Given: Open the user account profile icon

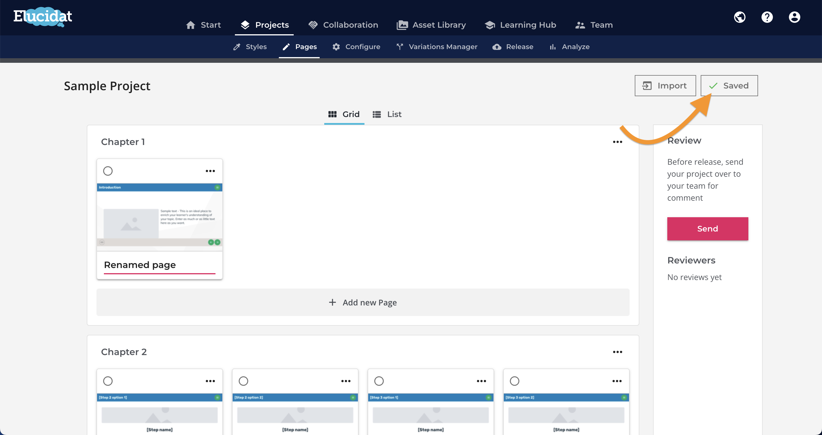Looking at the screenshot, I should 794,17.
